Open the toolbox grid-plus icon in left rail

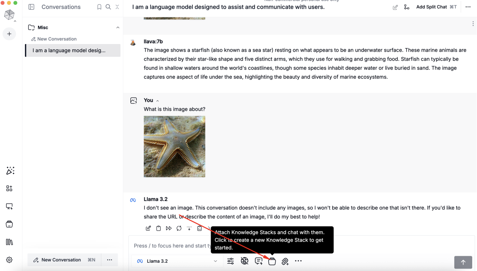9,188
